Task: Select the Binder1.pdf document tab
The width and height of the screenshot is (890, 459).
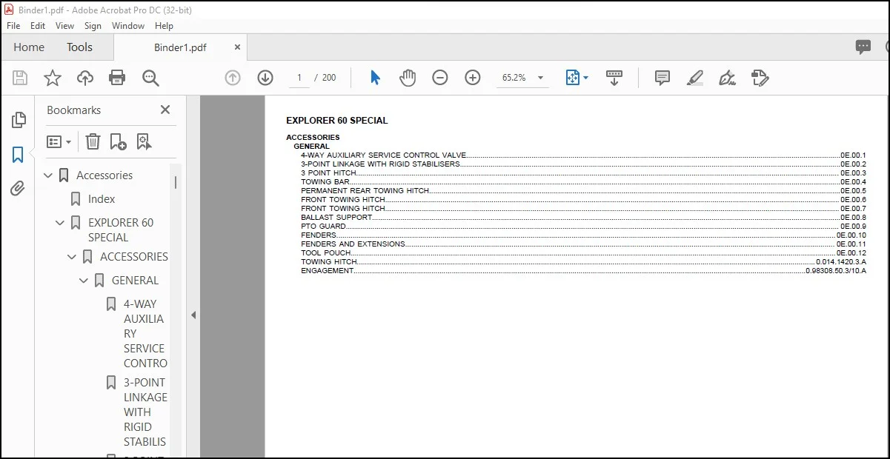Action: click(180, 47)
